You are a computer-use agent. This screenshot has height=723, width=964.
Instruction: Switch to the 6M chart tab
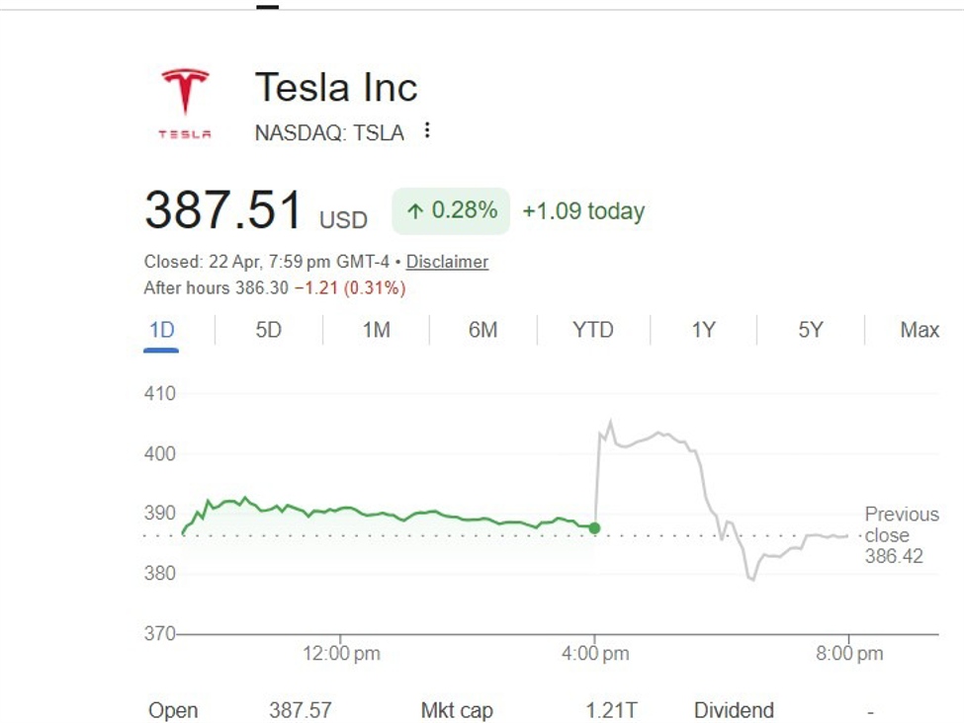483,329
